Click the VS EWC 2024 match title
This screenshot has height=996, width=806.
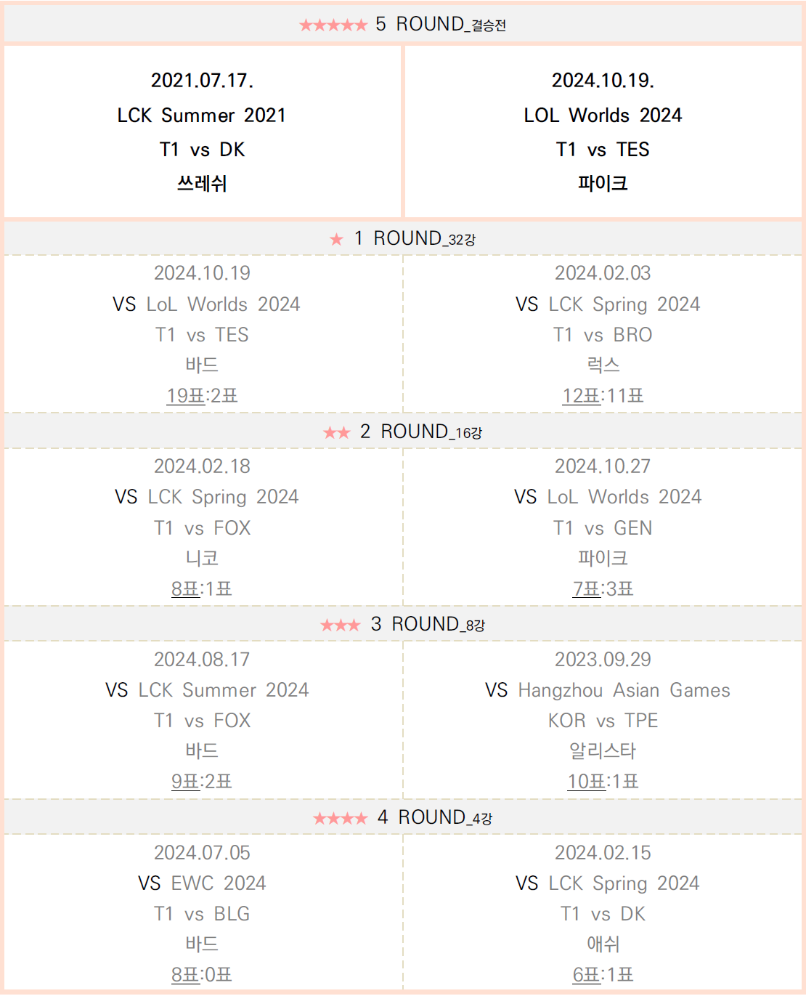coord(203,883)
